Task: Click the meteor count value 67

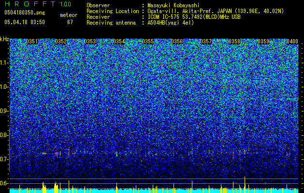Action: [70, 22]
